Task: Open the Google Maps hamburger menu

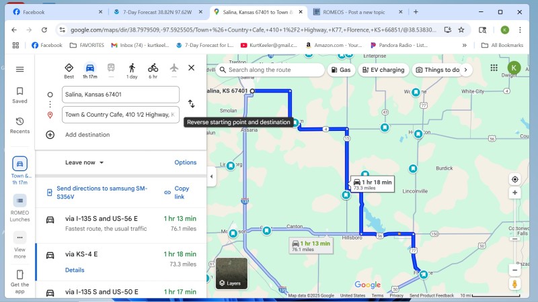Action: coord(20,69)
